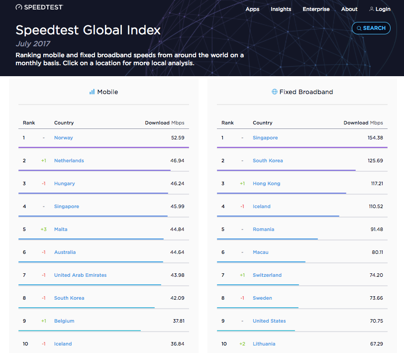Viewport: 404px width, 353px height.
Task: Click the Mobile section heading
Action: (107, 92)
